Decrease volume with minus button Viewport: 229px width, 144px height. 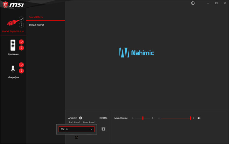(159, 118)
